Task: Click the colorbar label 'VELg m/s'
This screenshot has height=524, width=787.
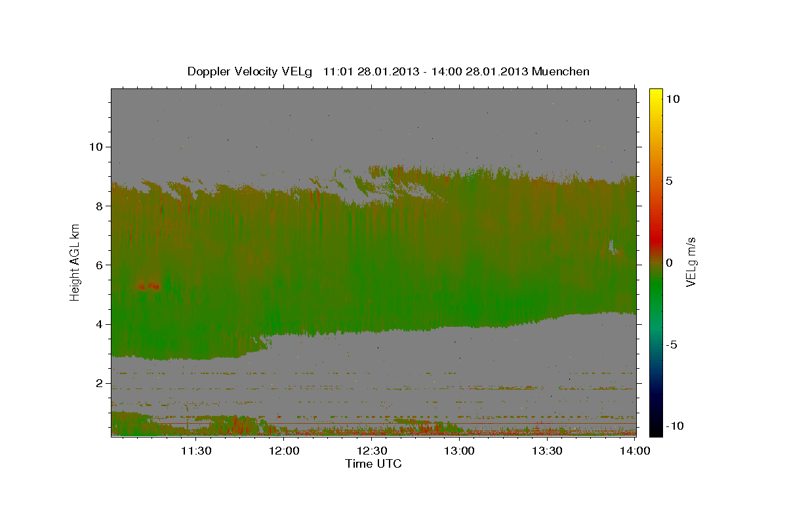Action: click(x=691, y=263)
